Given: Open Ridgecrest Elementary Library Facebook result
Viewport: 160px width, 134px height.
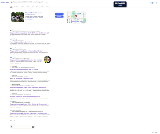Looking at the screenshot, I should (x=26, y=60).
